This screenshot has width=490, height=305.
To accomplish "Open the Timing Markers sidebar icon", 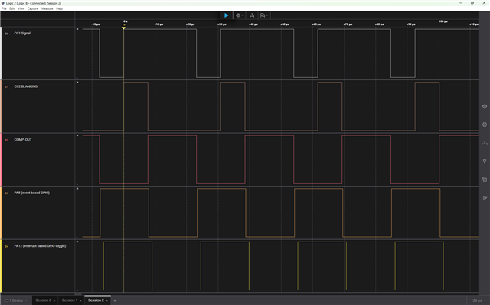I will click(485, 143).
